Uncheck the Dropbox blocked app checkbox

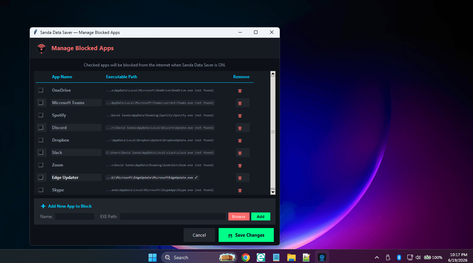click(41, 140)
